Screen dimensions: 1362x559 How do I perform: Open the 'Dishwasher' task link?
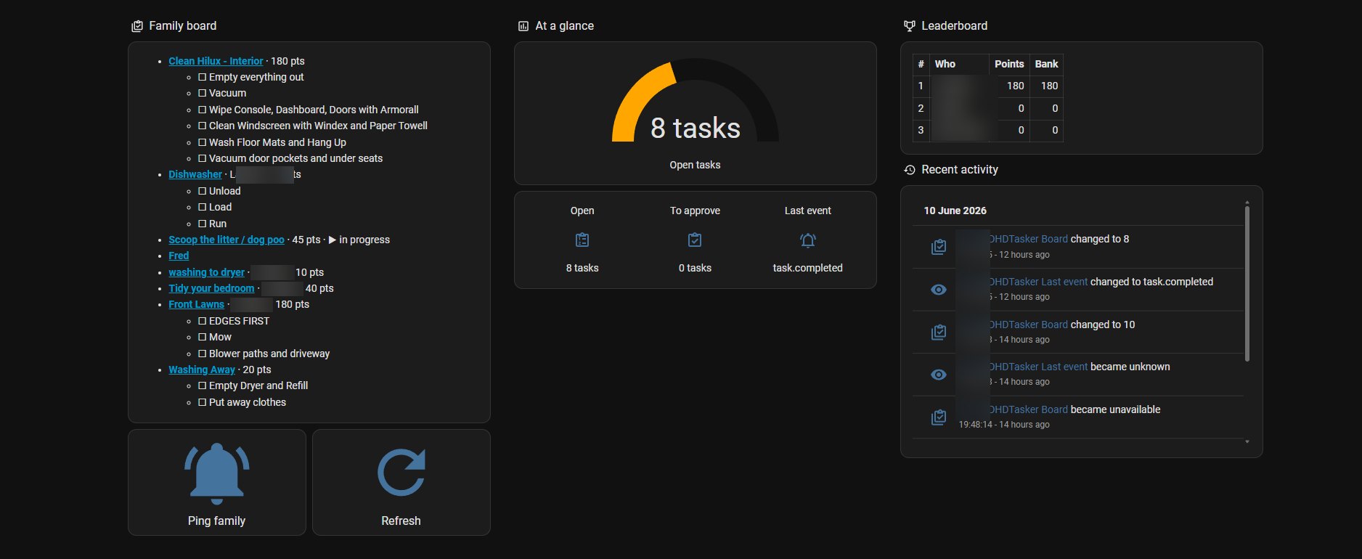click(195, 174)
